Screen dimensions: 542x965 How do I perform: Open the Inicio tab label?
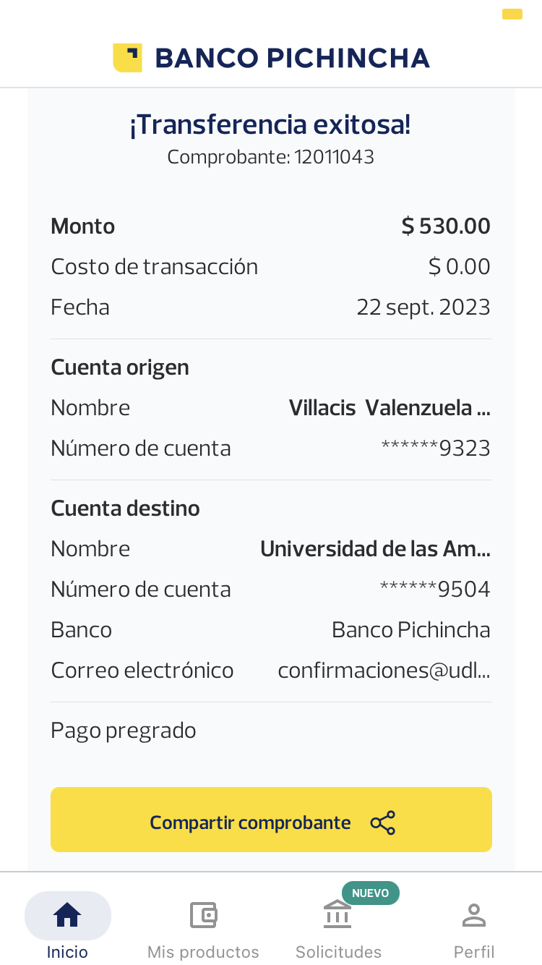(67, 951)
